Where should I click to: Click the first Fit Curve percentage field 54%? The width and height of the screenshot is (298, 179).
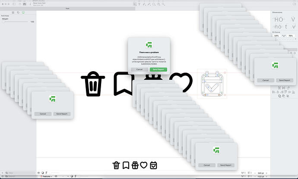[x=276, y=36]
